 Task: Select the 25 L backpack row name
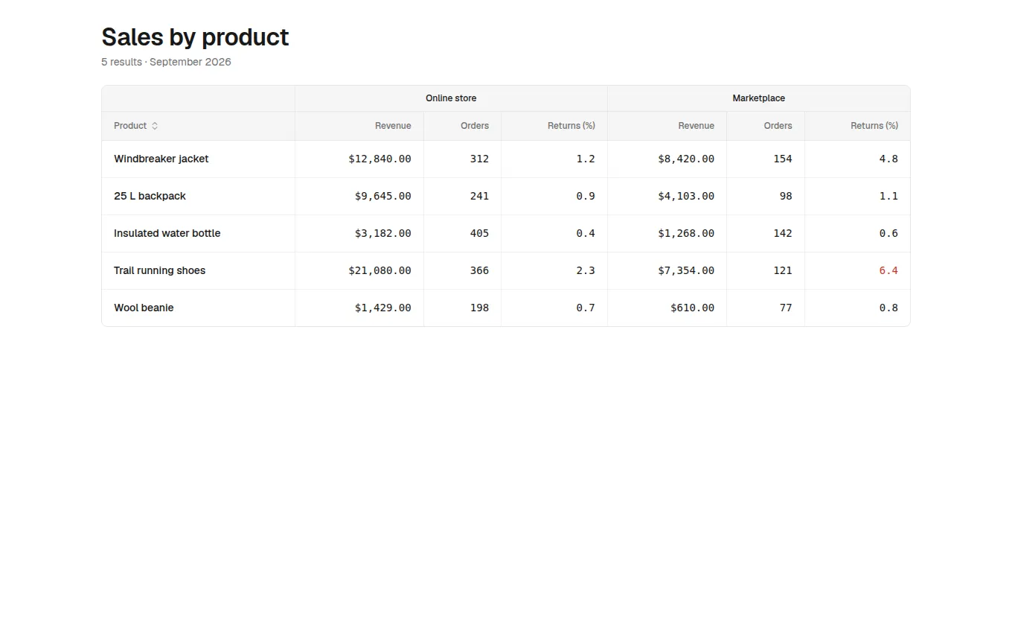tap(150, 196)
